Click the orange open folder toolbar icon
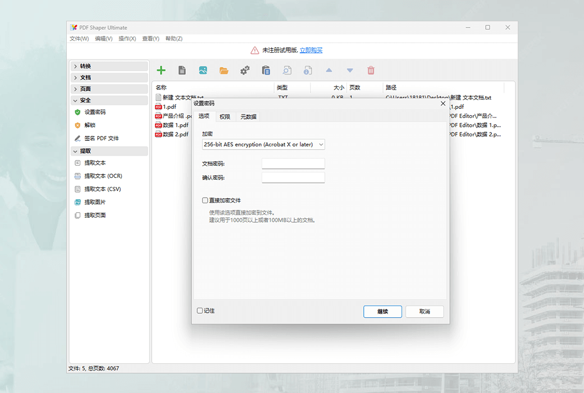Image resolution: width=584 pixels, height=393 pixels. [x=224, y=70]
